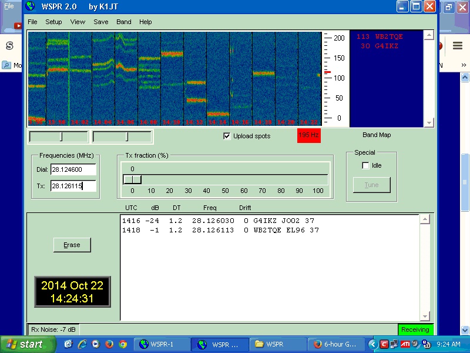Click the Tx frequency input field
The height and width of the screenshot is (353, 470).
[73, 186]
